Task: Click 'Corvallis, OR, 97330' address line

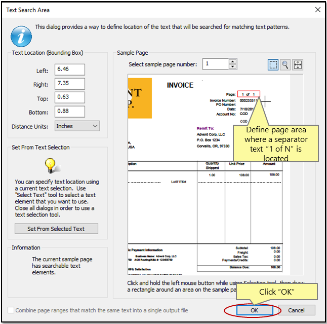Action: (213, 146)
